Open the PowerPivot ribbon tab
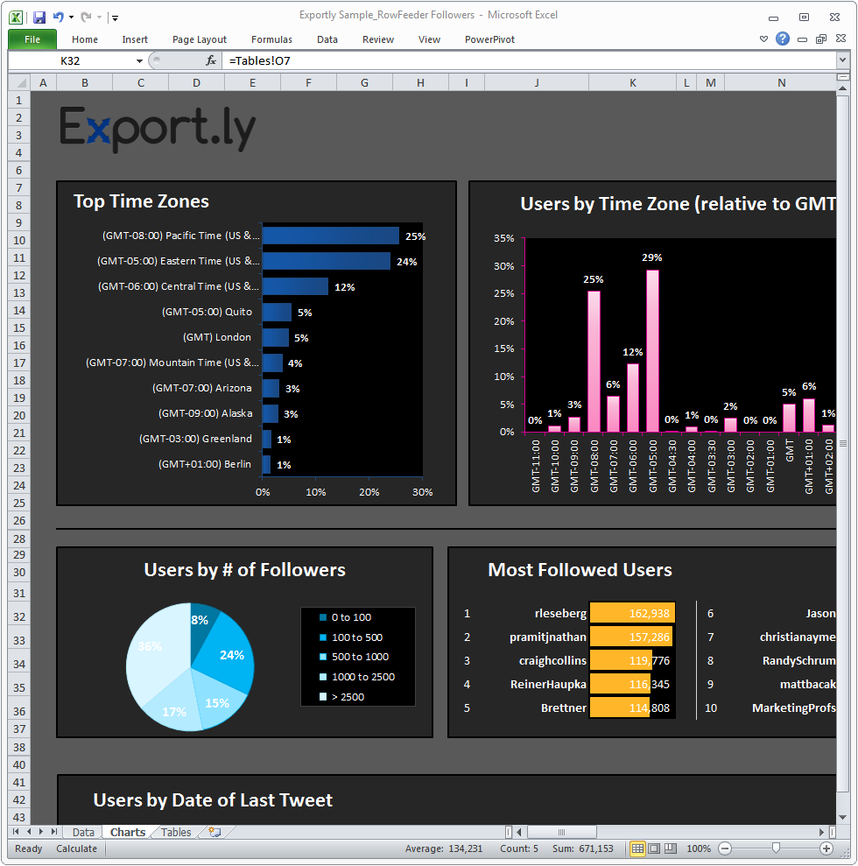The height and width of the screenshot is (866, 858). [489, 39]
